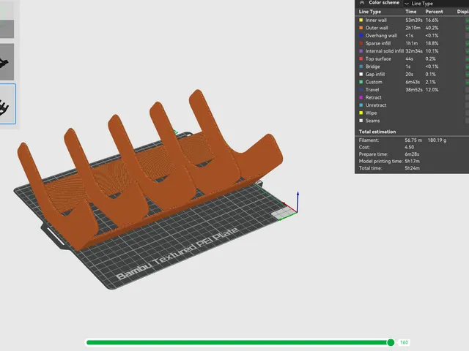This screenshot has width=469, height=351.
Task: Click the Wipe yellow color swatch
Action: [x=361, y=113]
